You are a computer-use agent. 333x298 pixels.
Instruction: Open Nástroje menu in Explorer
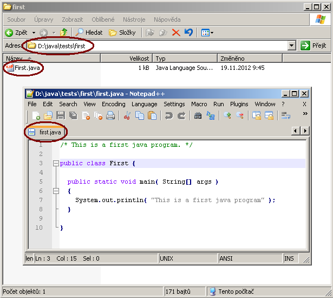click(134, 20)
